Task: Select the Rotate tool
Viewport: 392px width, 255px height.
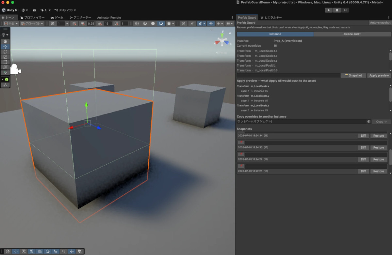Action: (5, 52)
